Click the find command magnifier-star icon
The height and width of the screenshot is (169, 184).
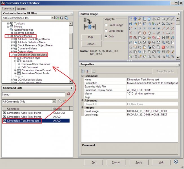click(x=60, y=101)
